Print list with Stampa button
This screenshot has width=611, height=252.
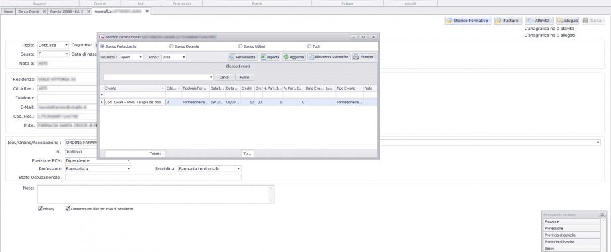pos(365,57)
